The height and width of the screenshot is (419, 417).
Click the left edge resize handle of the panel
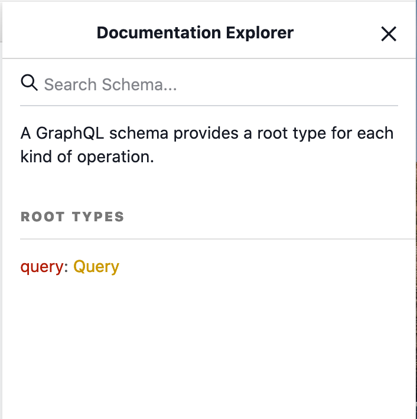tap(2, 236)
